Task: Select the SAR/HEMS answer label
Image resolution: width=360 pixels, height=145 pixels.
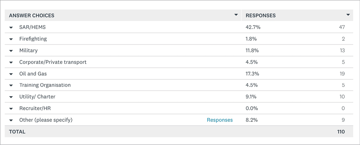Action: click(x=32, y=27)
